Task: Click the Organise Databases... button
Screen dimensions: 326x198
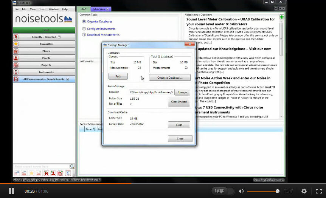Action: point(170,77)
